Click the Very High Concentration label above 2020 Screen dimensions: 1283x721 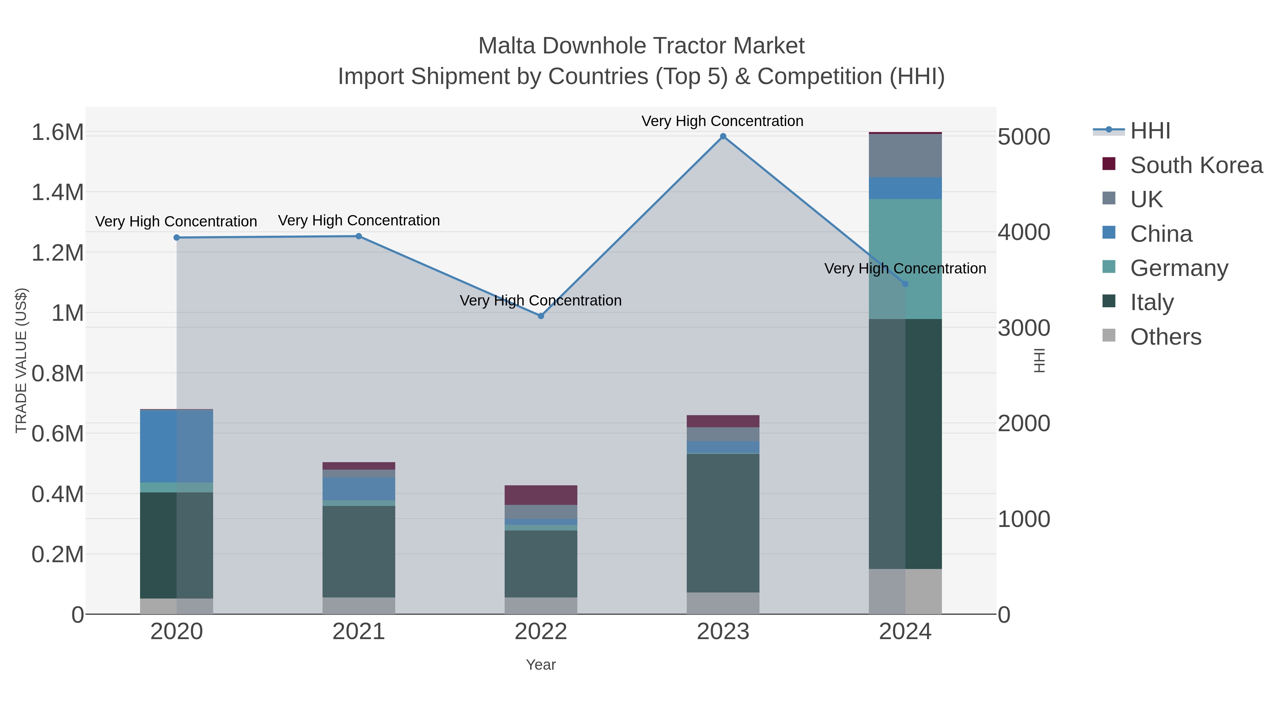click(176, 221)
